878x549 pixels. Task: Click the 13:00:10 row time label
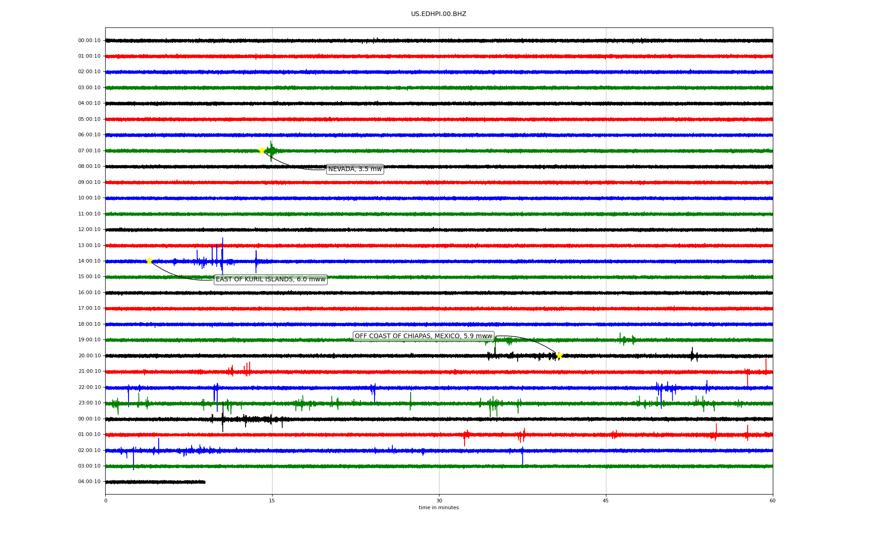(89, 245)
